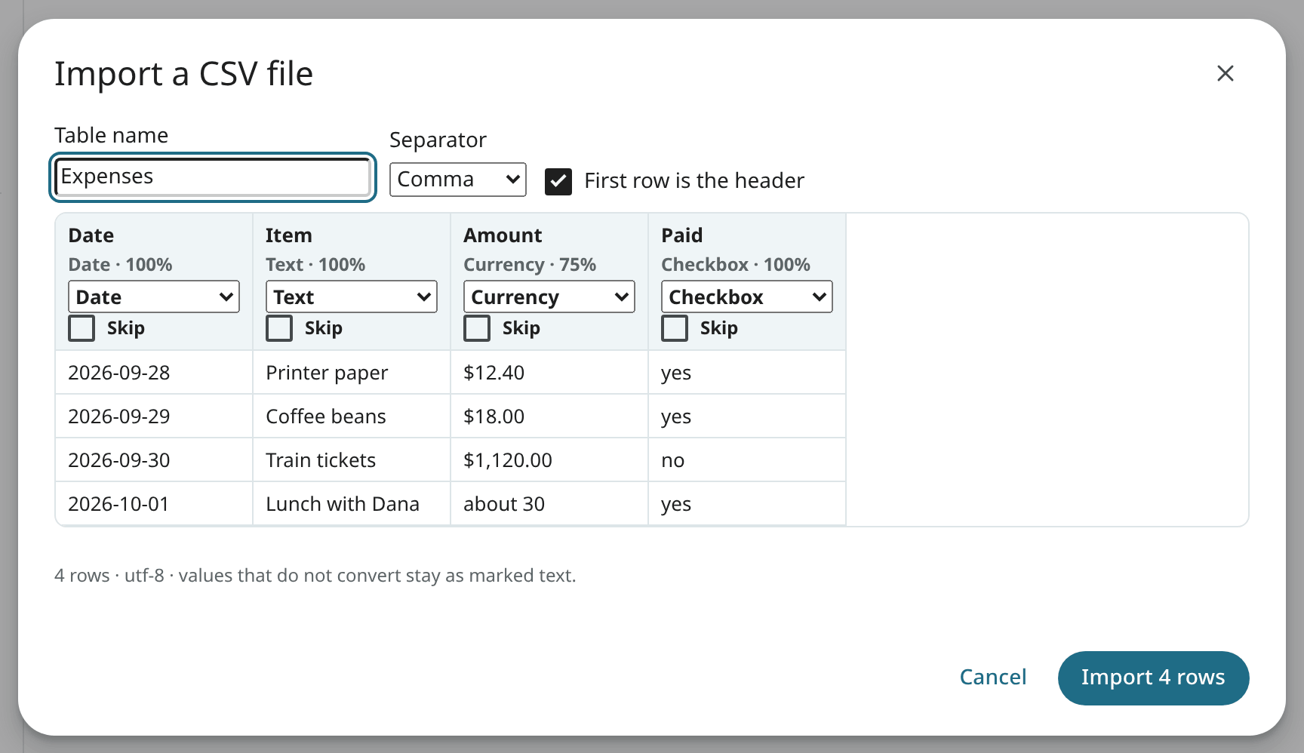1304x753 pixels.
Task: Open the Amount column type dropdown
Action: pyautogui.click(x=549, y=297)
